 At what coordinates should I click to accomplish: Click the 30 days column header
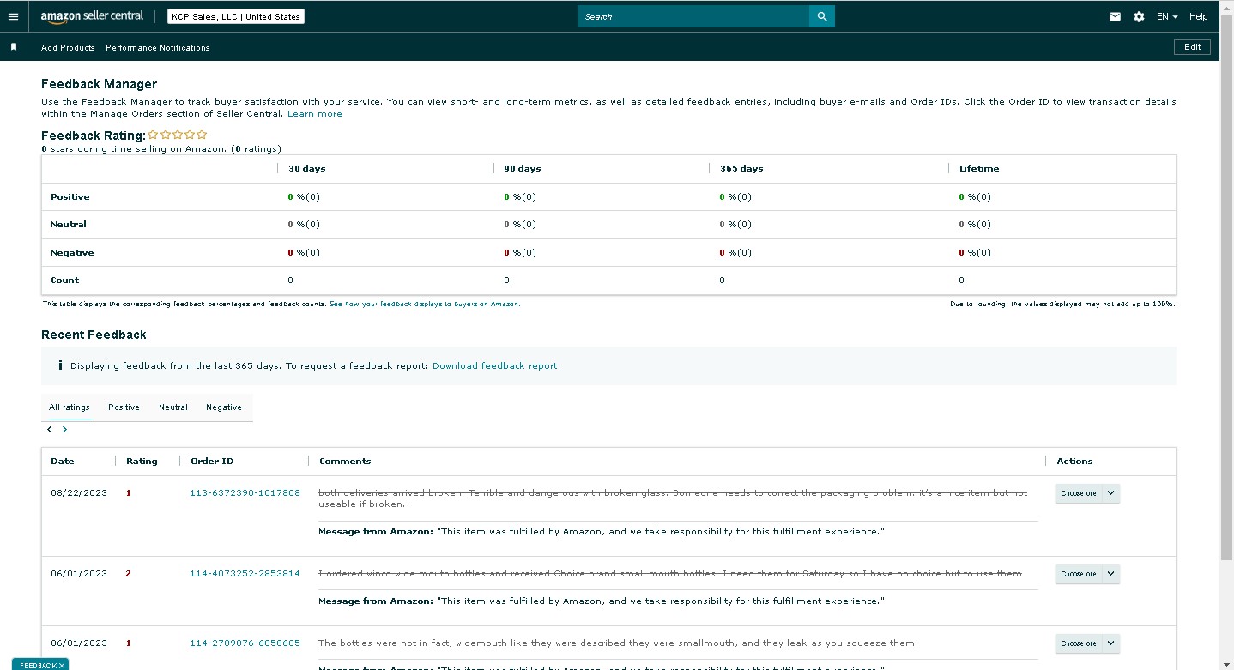coord(307,169)
